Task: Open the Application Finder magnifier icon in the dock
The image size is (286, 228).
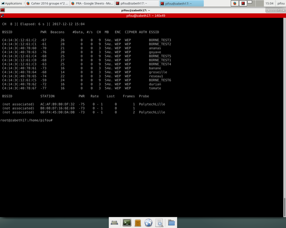Action: coord(159,223)
